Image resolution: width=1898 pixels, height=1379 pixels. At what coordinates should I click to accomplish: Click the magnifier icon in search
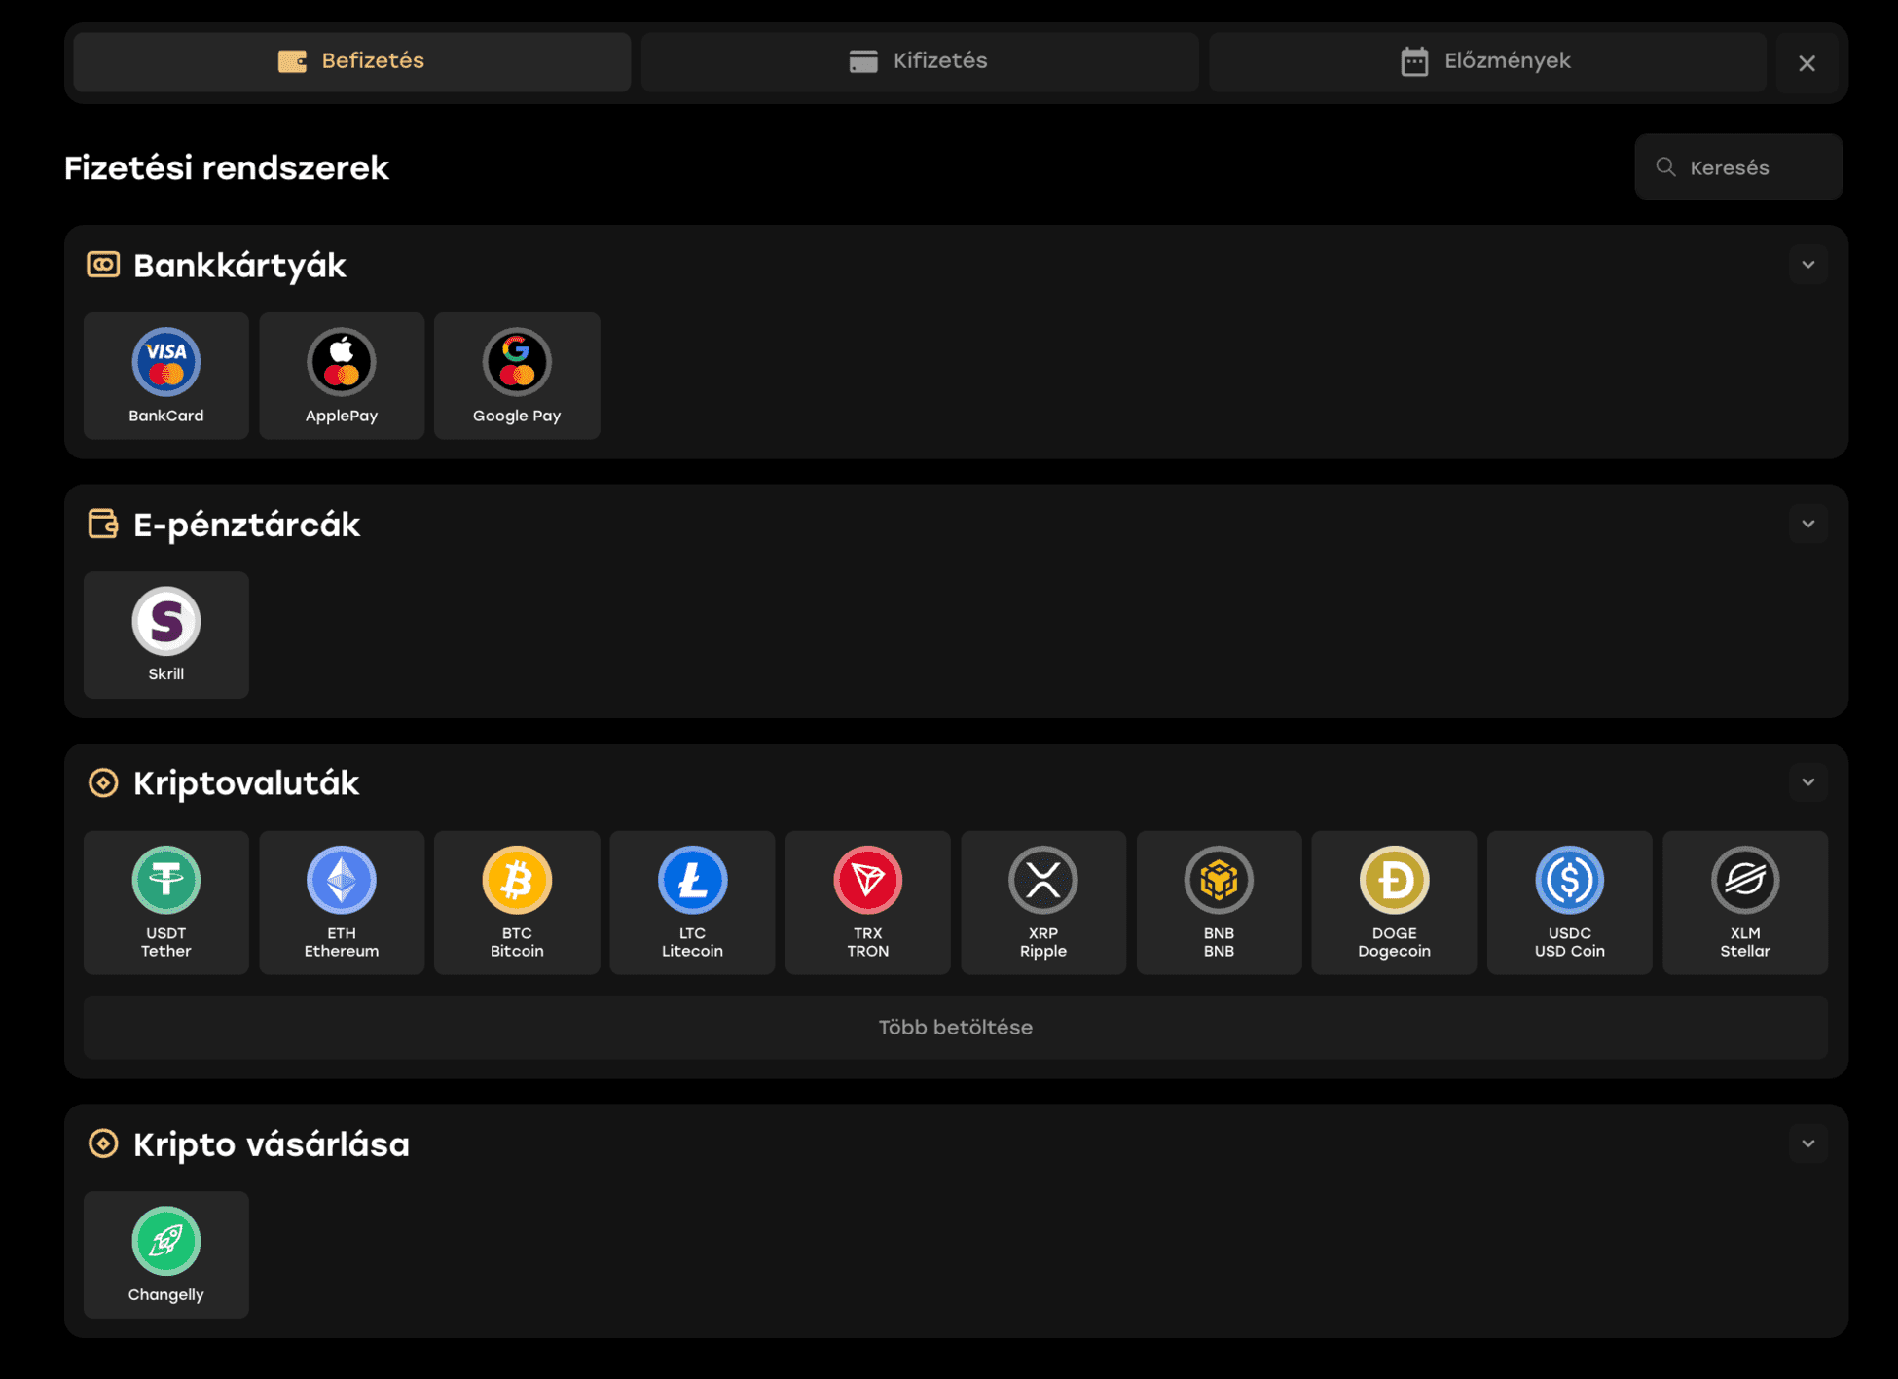click(x=1665, y=166)
